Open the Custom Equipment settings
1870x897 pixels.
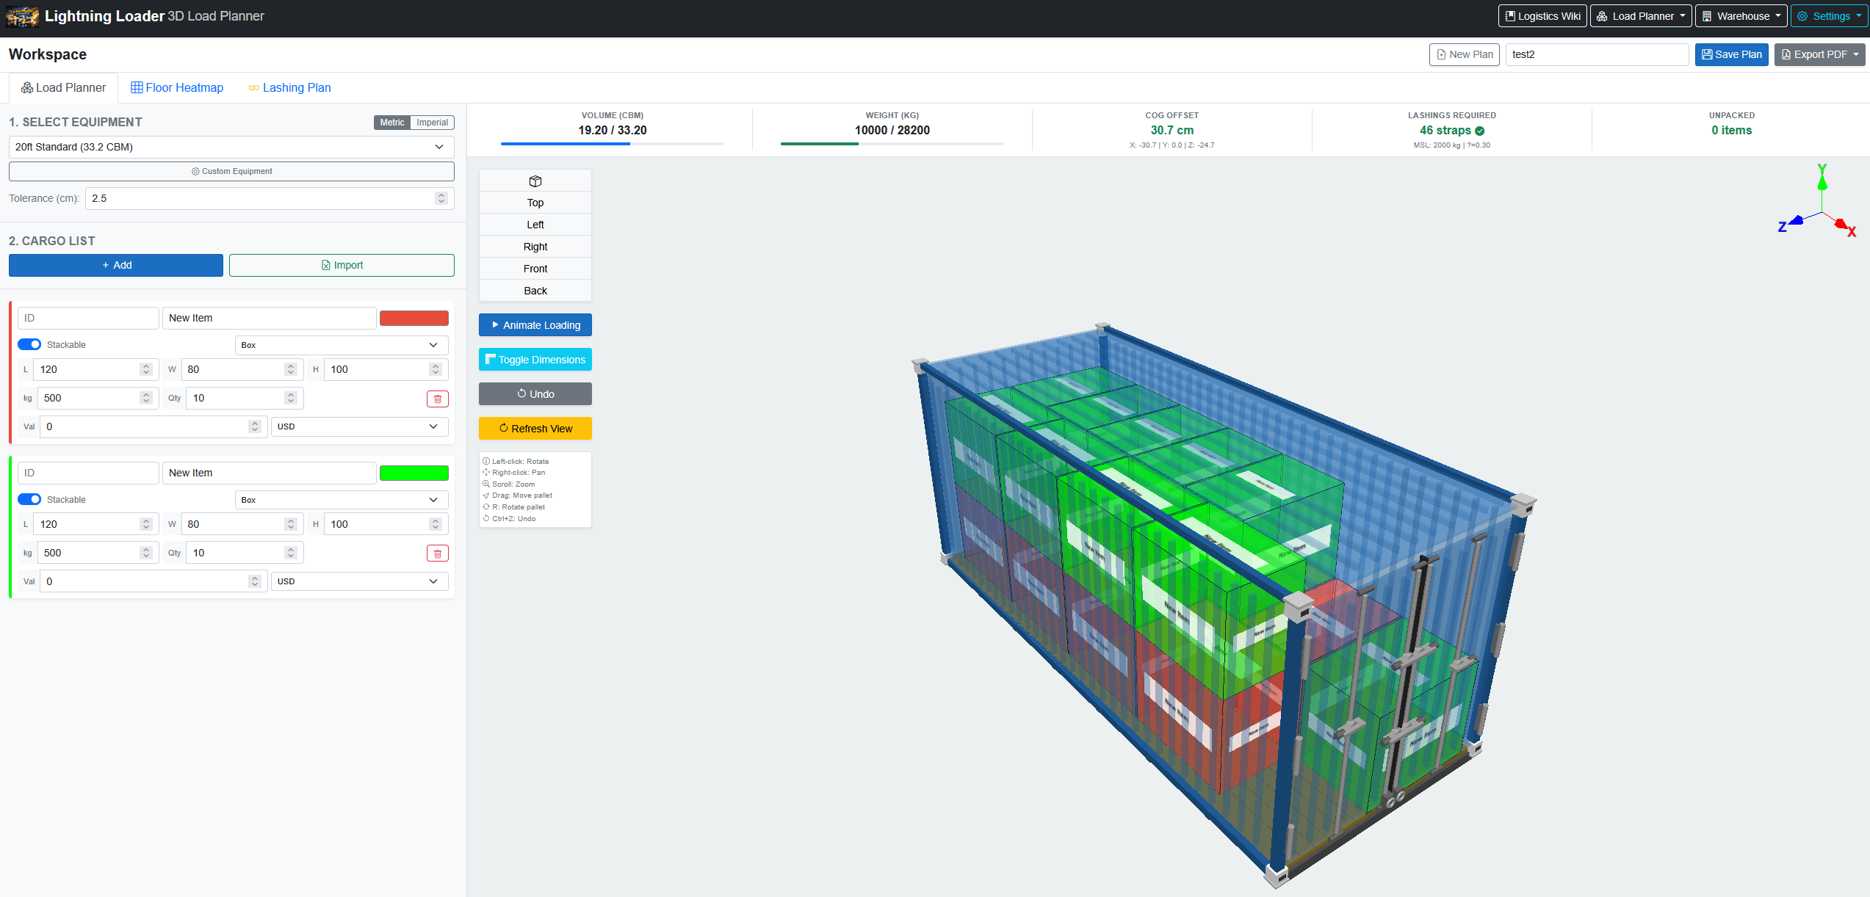coord(231,170)
